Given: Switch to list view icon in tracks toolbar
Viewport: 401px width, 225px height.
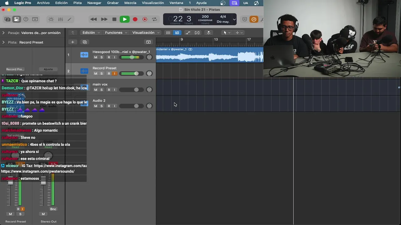Looking at the screenshot, I should (x=177, y=33).
